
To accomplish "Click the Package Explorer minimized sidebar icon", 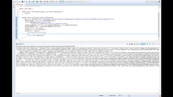I will point(14,7).
